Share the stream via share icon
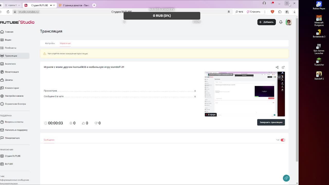The image size is (329, 185). point(277,67)
